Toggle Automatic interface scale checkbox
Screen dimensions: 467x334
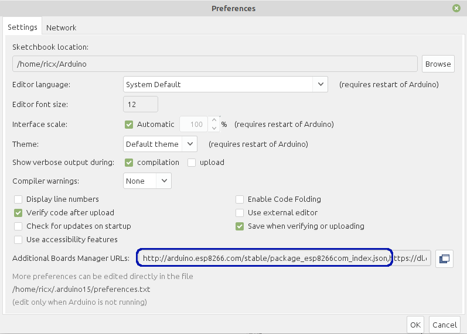(129, 125)
